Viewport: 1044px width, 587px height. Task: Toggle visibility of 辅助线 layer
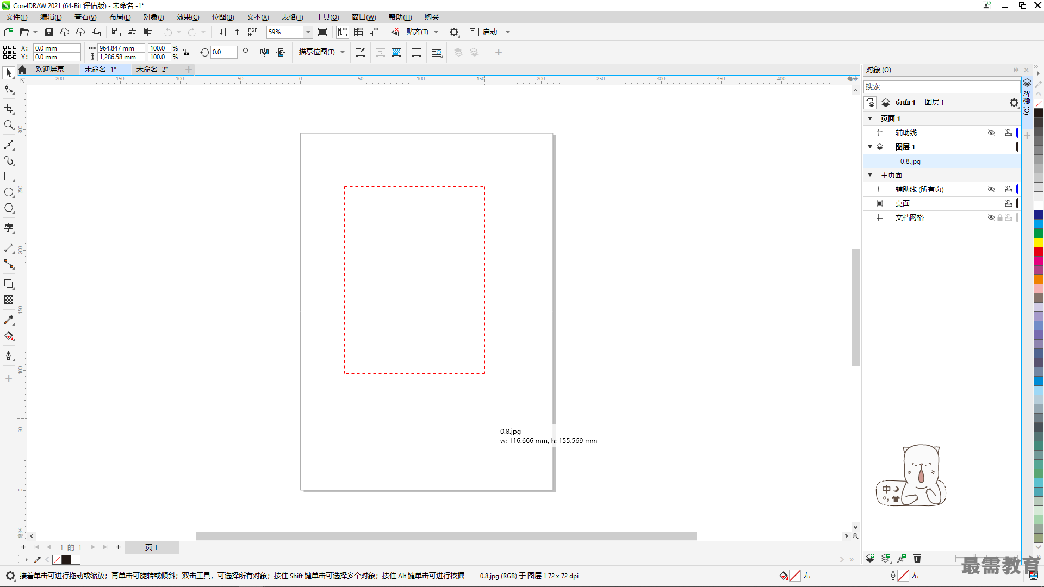click(991, 133)
